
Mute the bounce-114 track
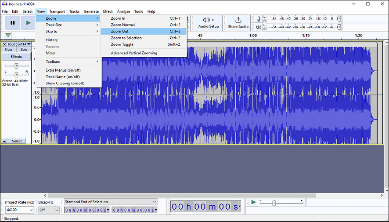point(9,49)
